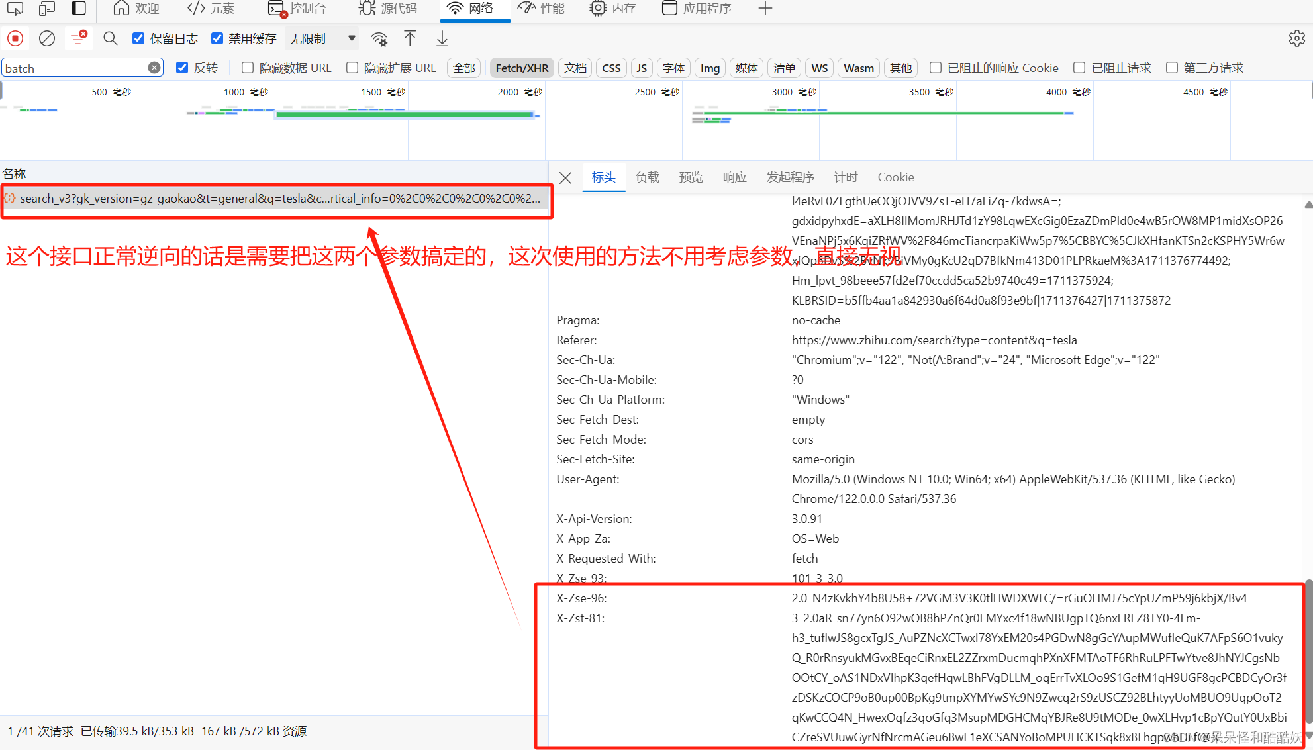Close the request details panel
The height and width of the screenshot is (750, 1313).
pyautogui.click(x=565, y=177)
